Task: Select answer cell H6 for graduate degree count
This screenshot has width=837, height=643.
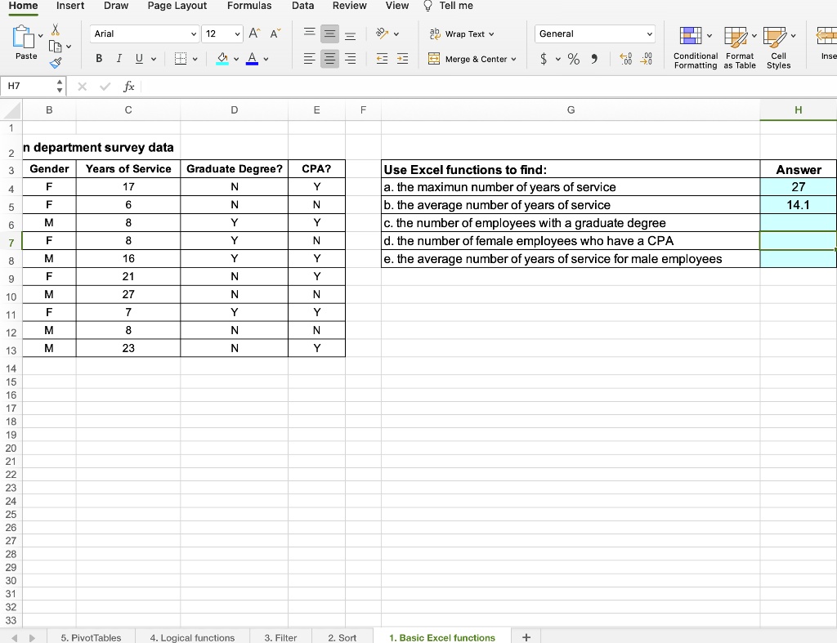Action: pyautogui.click(x=798, y=223)
